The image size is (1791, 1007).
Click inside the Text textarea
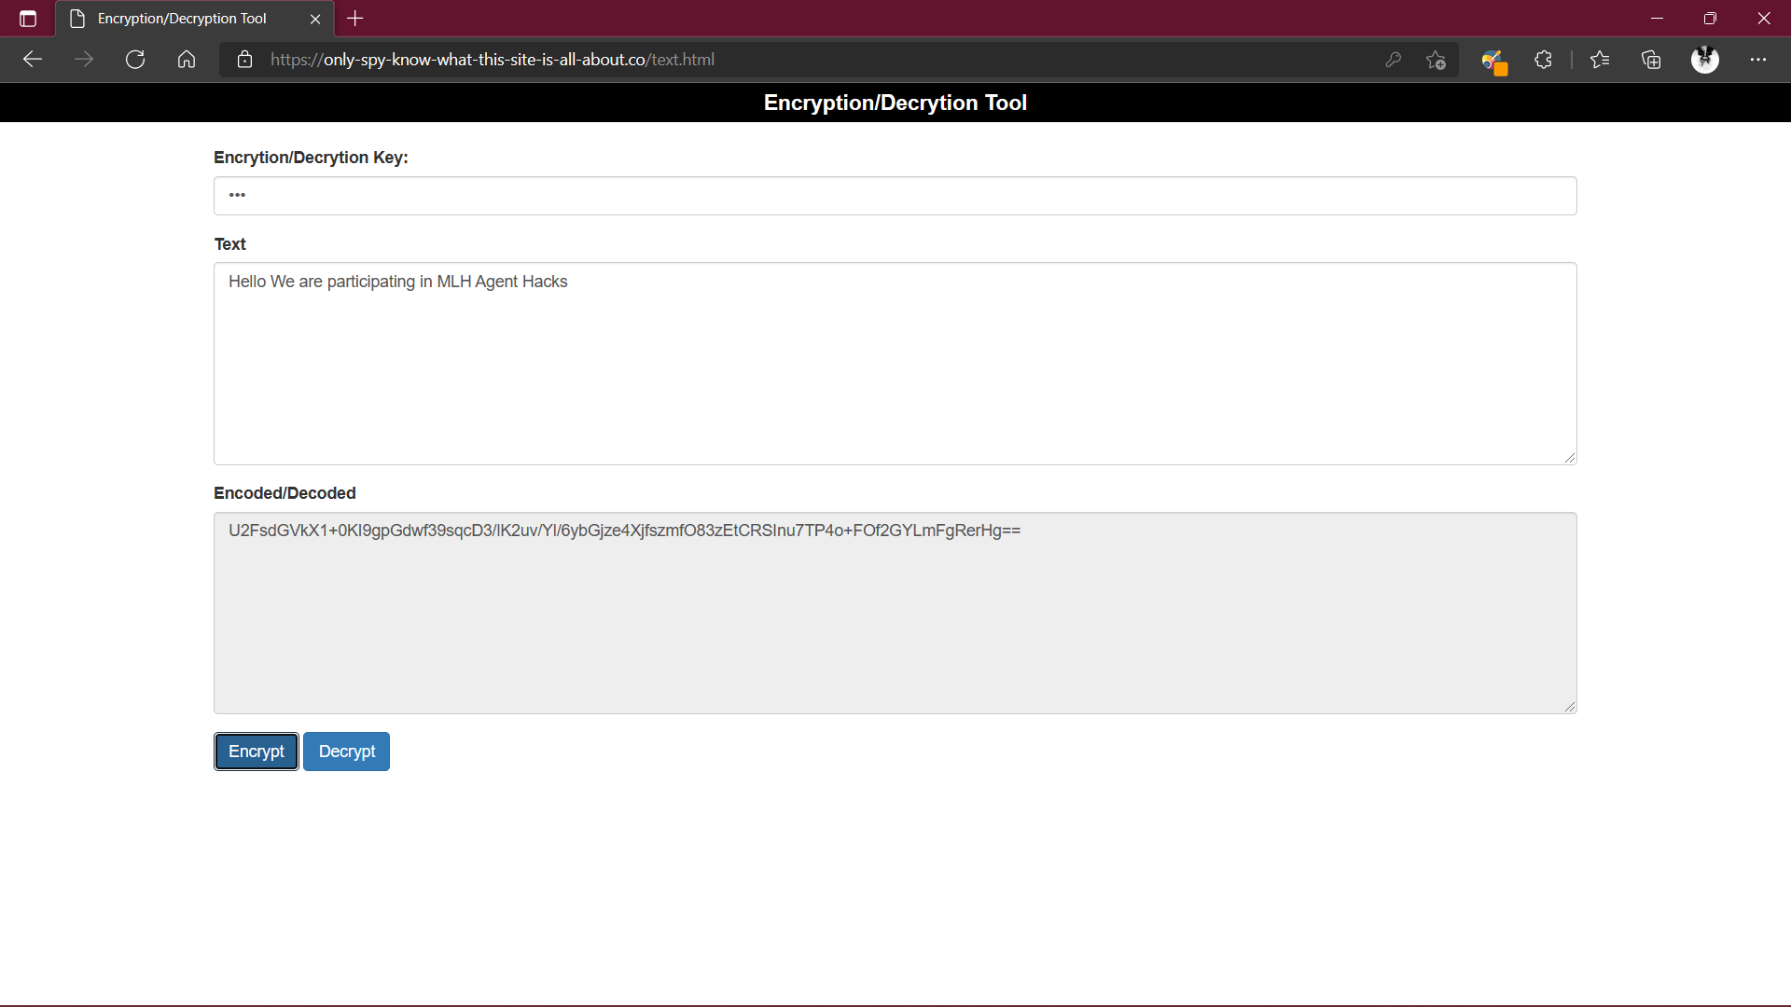(894, 364)
